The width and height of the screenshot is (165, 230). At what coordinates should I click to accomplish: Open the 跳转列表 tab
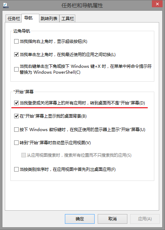49,18
